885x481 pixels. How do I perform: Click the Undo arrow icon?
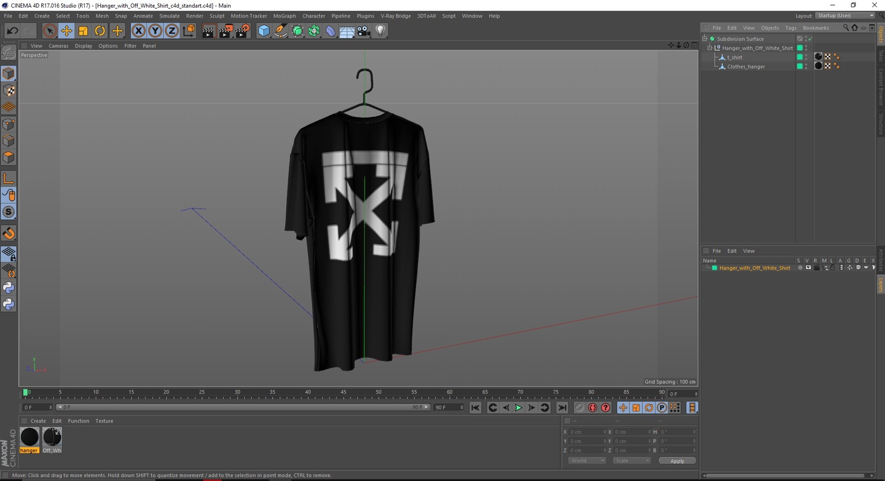[x=12, y=31]
